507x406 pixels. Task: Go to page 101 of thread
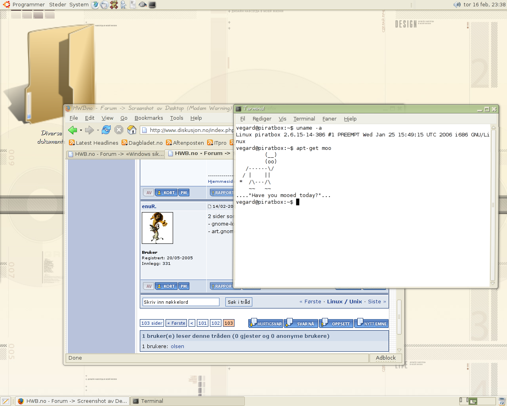(203, 323)
